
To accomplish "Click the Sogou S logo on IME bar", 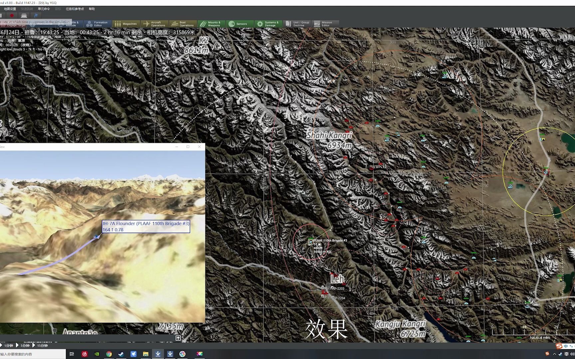I will [559, 346].
